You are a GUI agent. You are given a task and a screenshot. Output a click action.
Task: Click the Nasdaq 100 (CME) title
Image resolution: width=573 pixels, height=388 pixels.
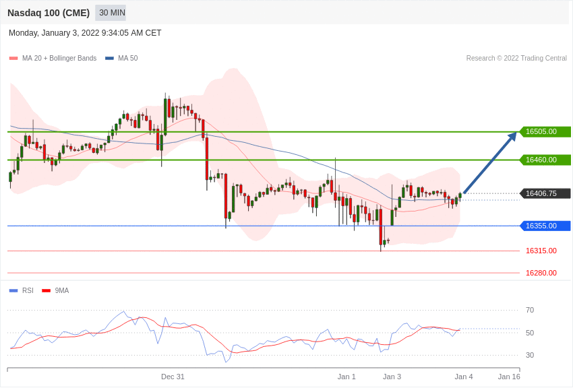[x=49, y=13]
